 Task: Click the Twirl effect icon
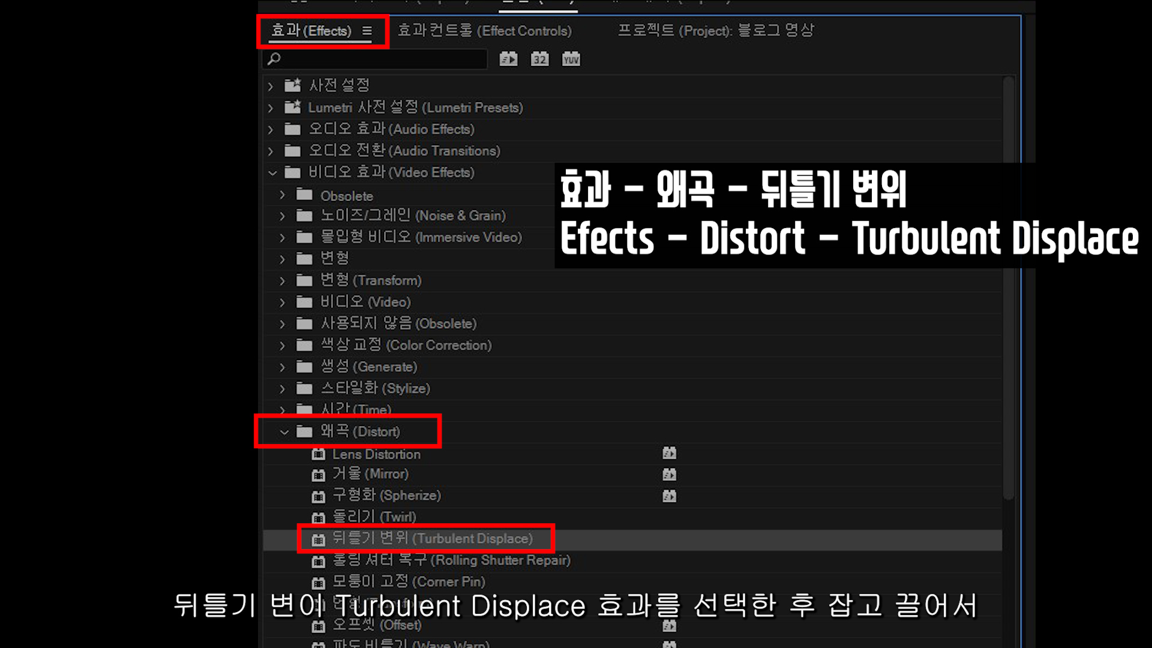tap(318, 517)
